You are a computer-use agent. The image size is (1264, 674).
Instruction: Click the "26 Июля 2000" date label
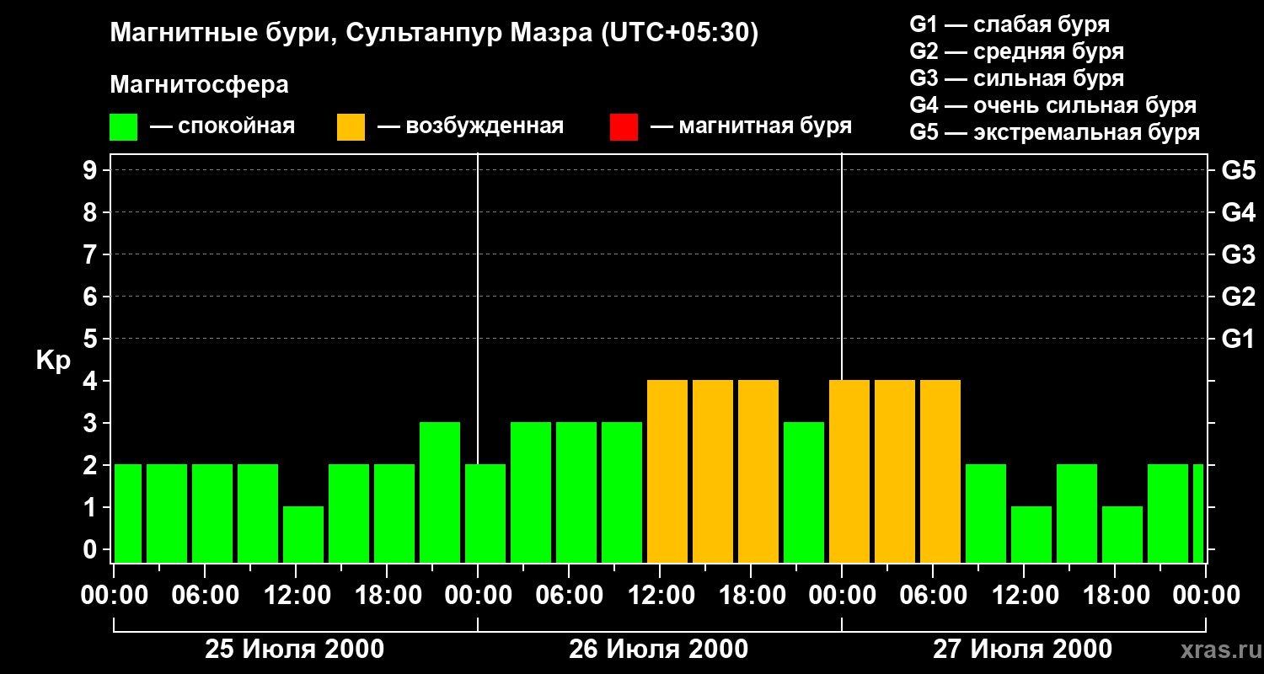point(659,650)
